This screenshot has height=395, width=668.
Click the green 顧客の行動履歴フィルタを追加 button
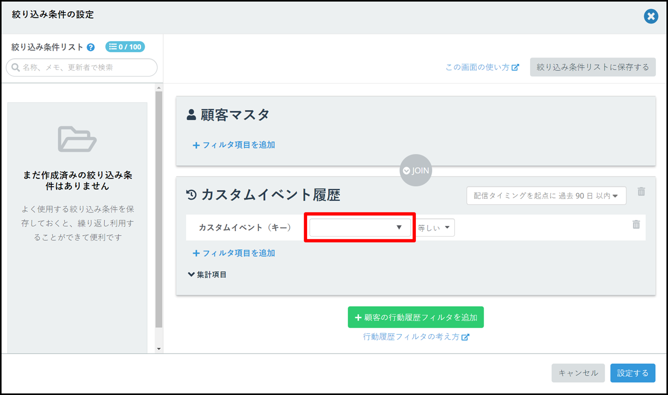coord(415,317)
